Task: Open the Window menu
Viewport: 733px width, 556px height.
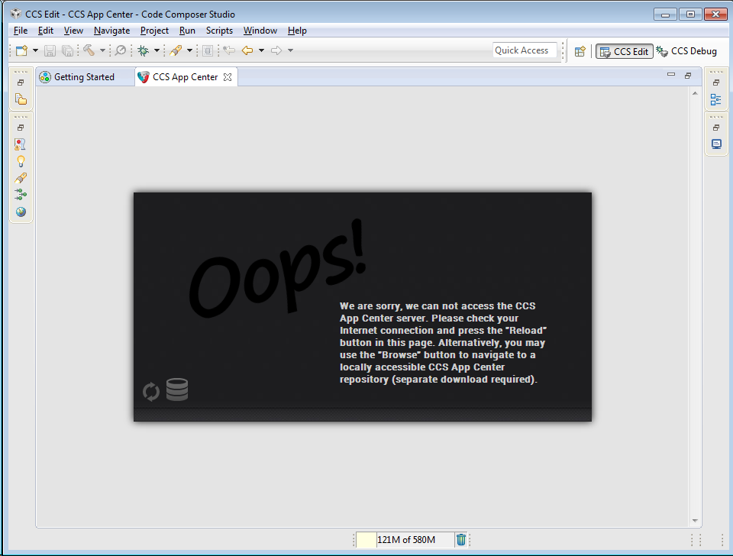Action: click(260, 31)
